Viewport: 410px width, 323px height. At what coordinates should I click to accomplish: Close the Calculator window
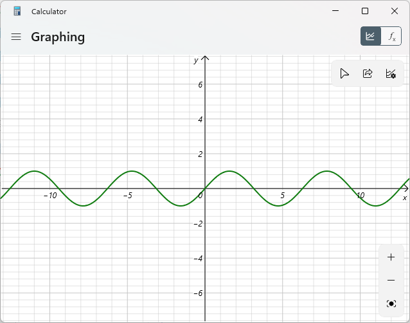395,11
